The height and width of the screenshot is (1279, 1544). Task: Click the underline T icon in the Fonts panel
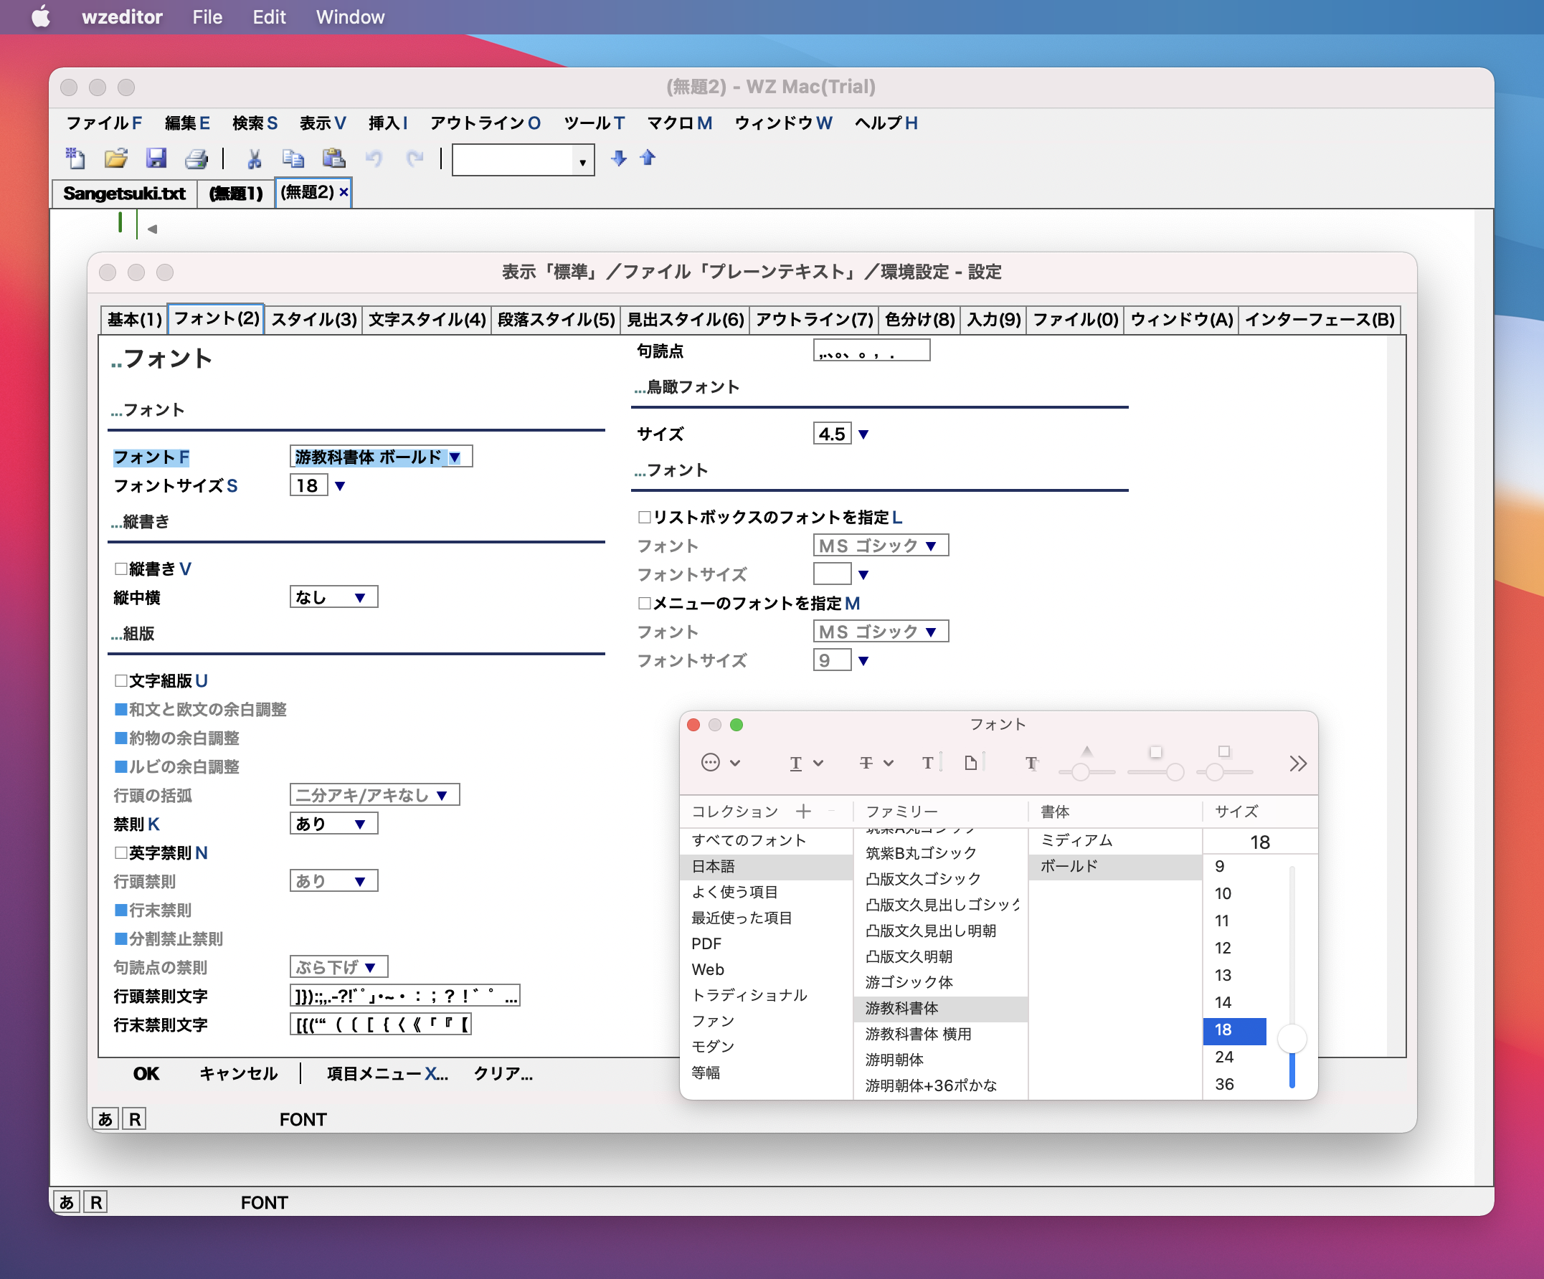point(796,763)
